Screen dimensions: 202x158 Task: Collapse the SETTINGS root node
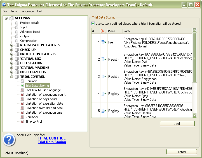coord(6,18)
